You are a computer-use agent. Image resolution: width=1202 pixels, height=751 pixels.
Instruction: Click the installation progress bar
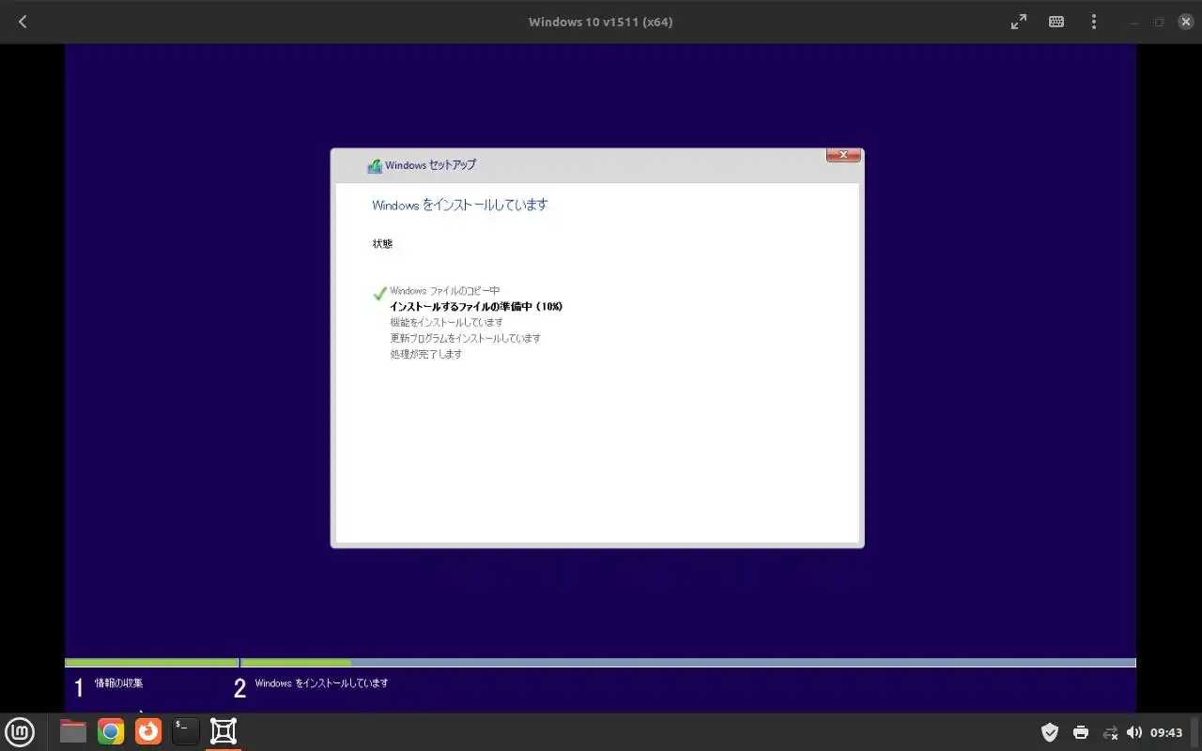[x=600, y=663]
